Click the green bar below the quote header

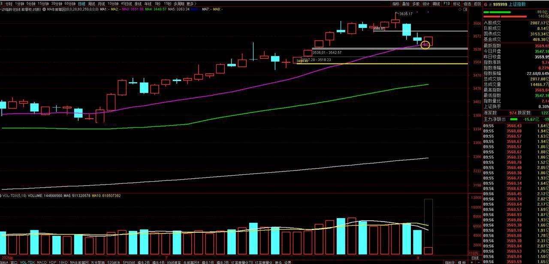point(497,12)
